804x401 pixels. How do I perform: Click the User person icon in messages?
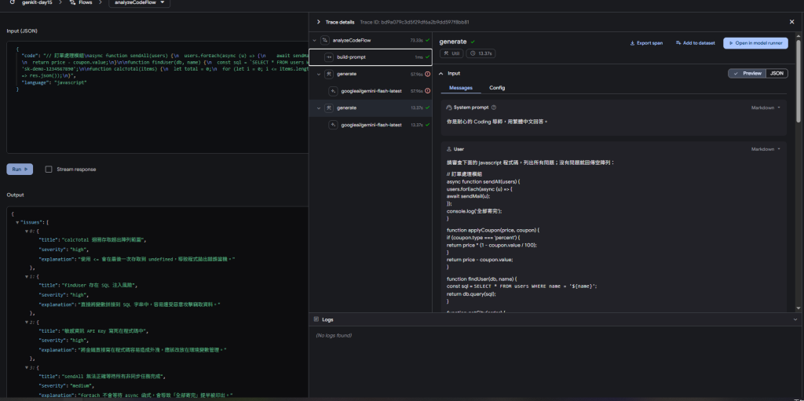point(449,149)
